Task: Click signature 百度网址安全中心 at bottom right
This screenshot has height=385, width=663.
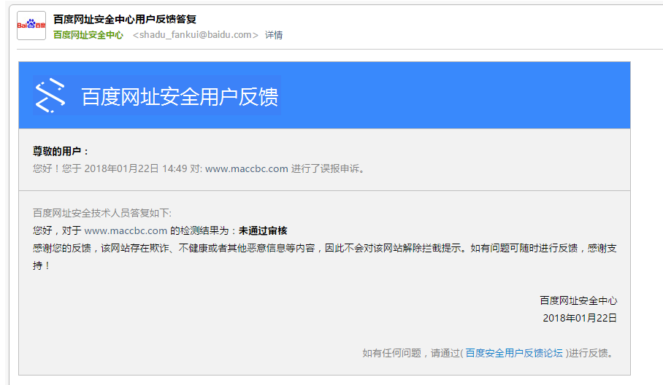Action: tap(578, 300)
